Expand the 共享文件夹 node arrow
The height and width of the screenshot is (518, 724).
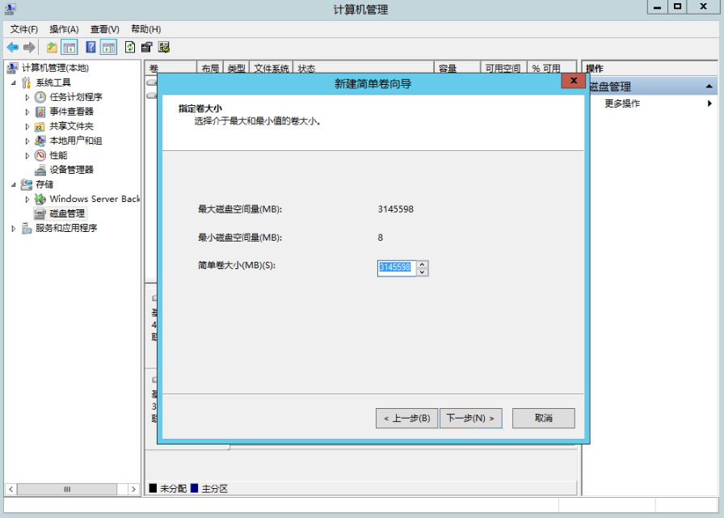(x=27, y=127)
